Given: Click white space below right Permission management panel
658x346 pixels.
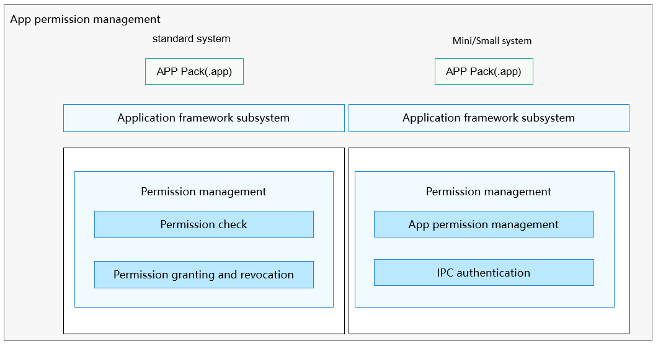Looking at the screenshot, I should click(x=489, y=321).
